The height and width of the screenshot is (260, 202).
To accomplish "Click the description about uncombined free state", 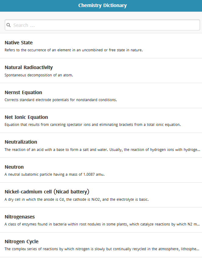I will coord(74,50).
